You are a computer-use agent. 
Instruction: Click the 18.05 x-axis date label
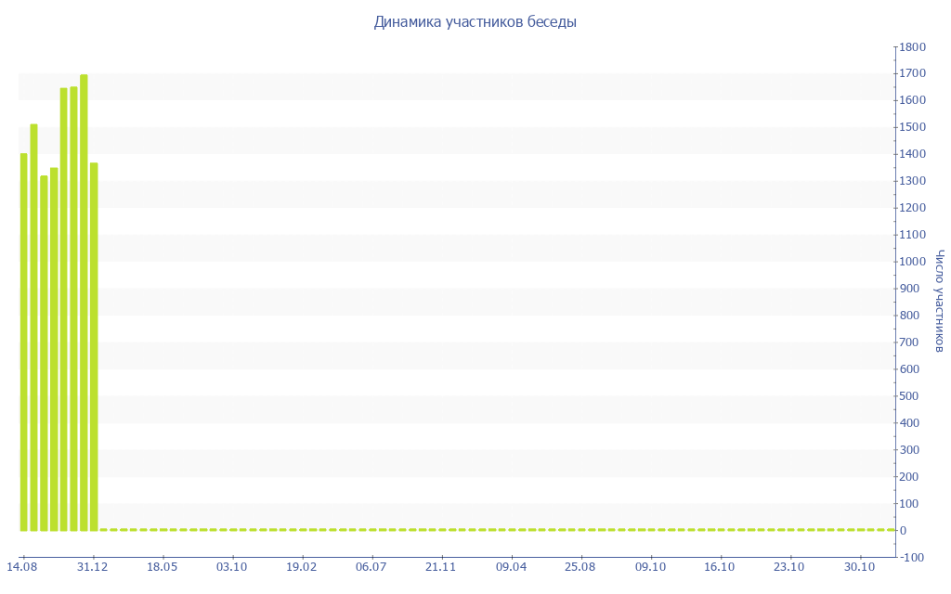click(162, 567)
